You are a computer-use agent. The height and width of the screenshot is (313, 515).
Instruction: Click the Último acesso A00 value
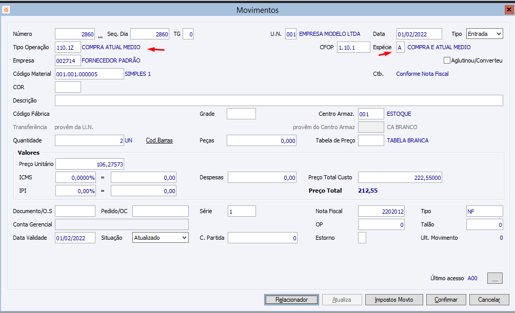472,278
